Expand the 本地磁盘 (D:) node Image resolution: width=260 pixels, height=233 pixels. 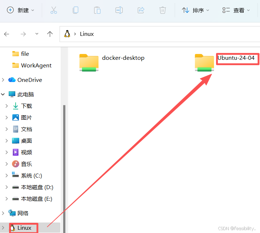(x=7, y=187)
